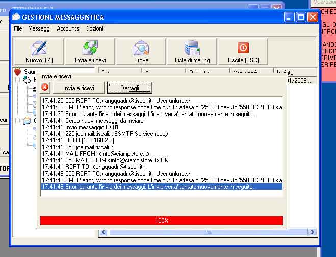Select the Sauro account tree node
This screenshot has height=257, width=336.
click(31, 71)
